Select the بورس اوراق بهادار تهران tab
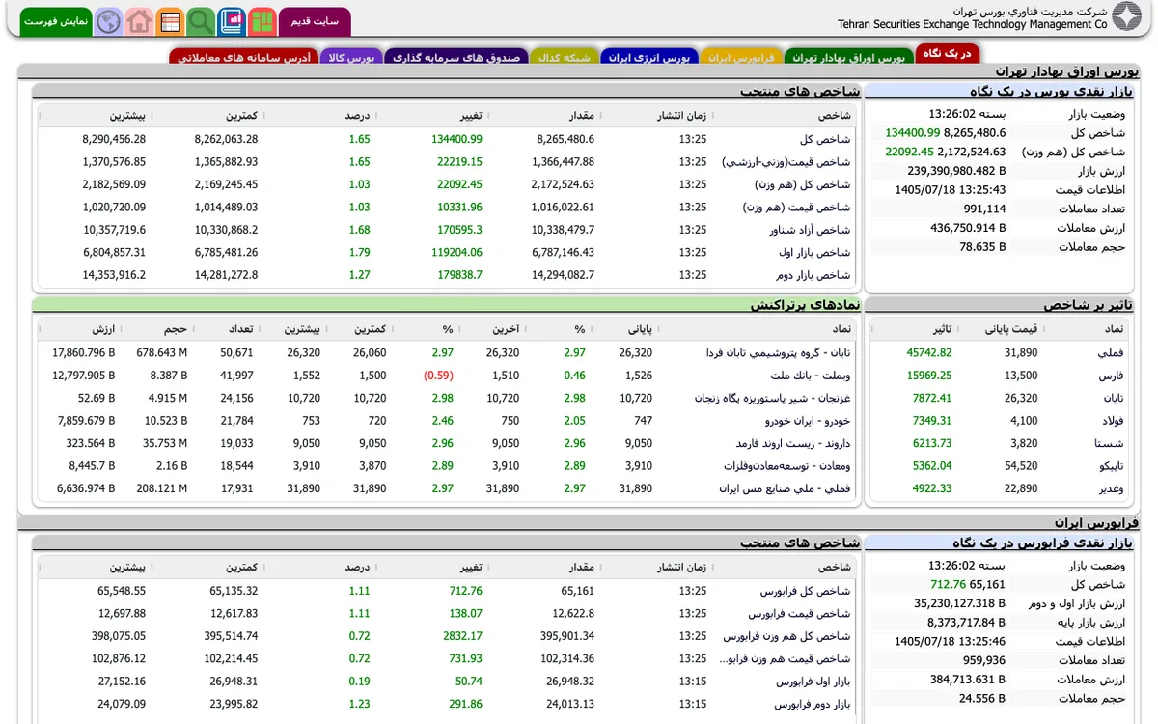Screen dimensions: 1158x724 click(x=848, y=57)
